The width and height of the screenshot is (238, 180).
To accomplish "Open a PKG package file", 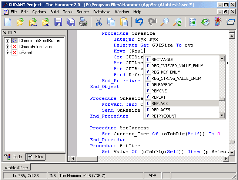I will pos(33,22).
